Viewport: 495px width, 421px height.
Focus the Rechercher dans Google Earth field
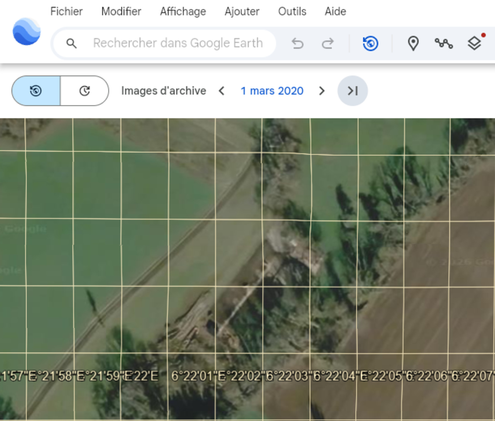pyautogui.click(x=178, y=43)
